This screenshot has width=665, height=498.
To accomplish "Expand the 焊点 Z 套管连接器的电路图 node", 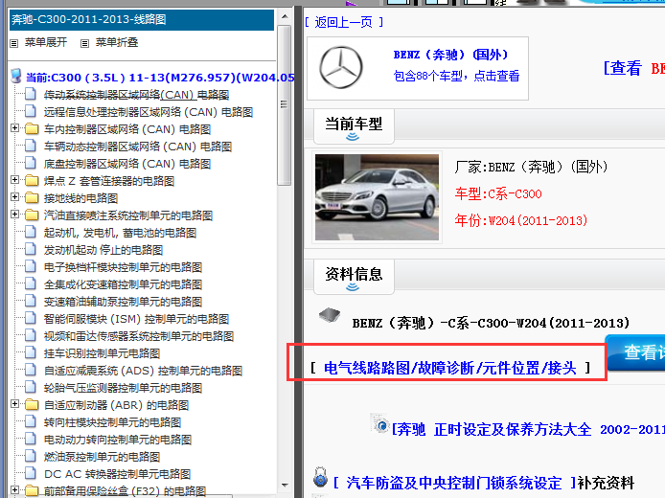I will (14, 181).
